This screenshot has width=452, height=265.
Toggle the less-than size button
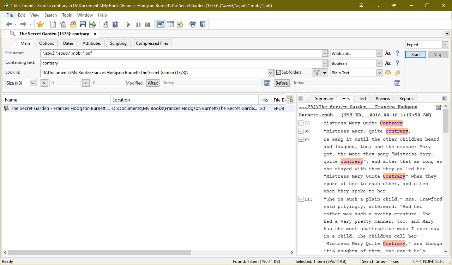[86, 83]
